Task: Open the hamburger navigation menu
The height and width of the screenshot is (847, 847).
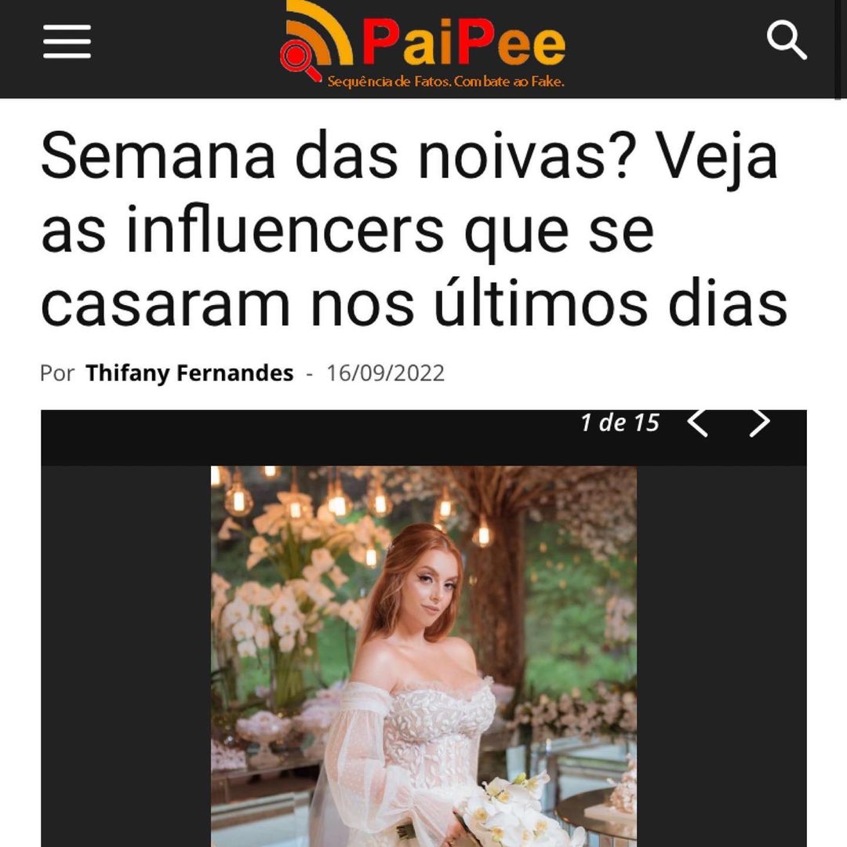Action: click(x=67, y=41)
